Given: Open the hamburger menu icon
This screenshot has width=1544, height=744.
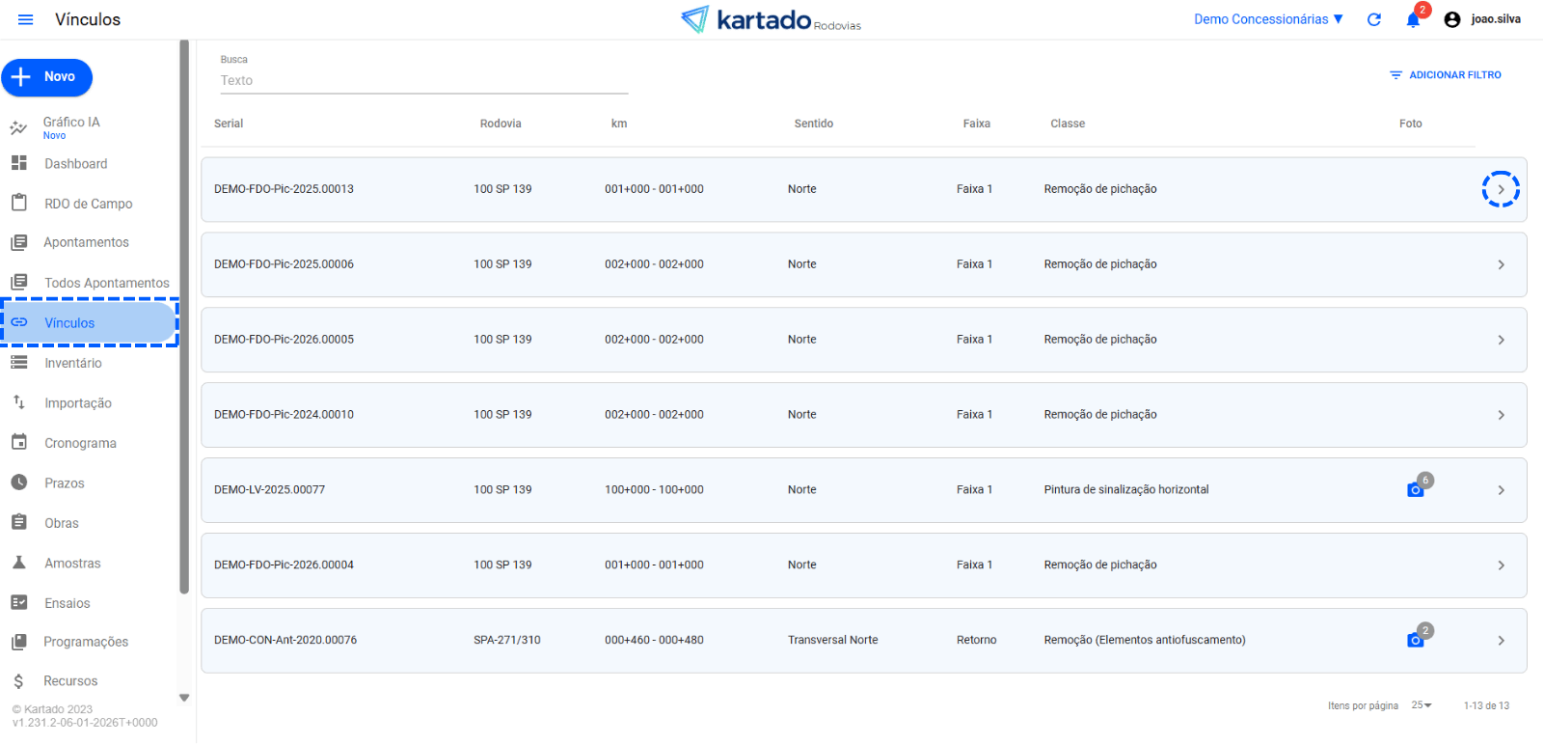Looking at the screenshot, I should [x=26, y=19].
